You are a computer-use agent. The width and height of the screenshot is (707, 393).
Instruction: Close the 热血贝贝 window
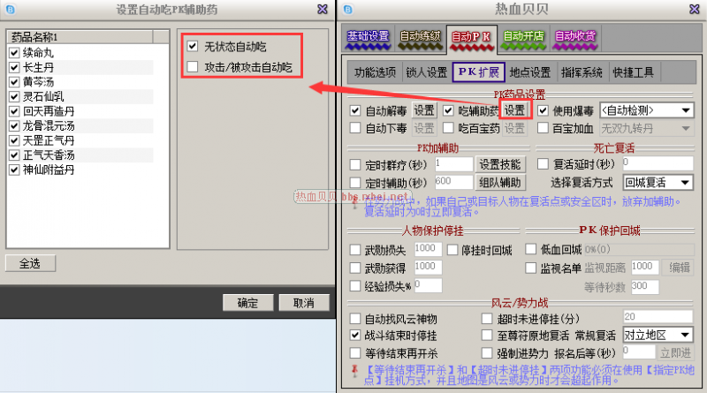695,11
